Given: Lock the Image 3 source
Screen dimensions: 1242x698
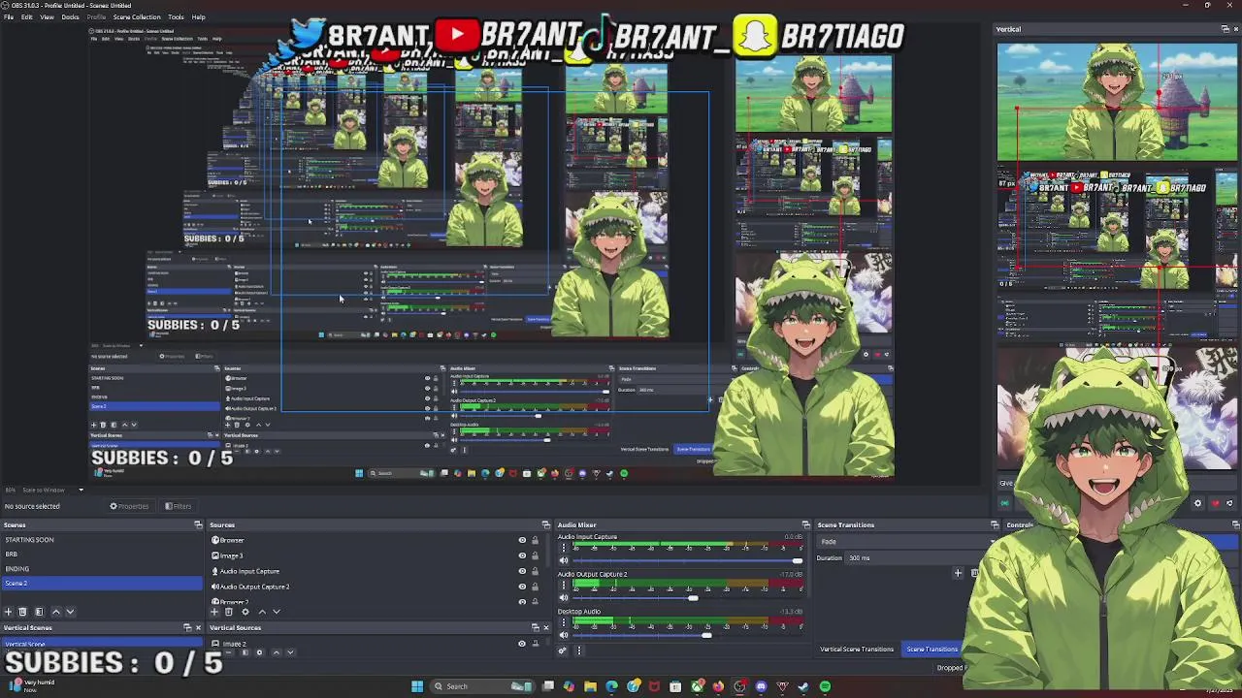Looking at the screenshot, I should click(x=535, y=556).
